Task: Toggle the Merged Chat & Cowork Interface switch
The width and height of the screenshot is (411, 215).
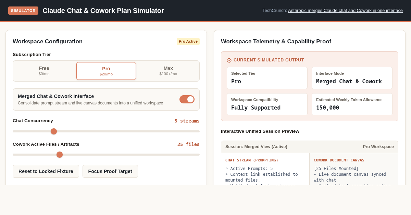Action: point(187,99)
